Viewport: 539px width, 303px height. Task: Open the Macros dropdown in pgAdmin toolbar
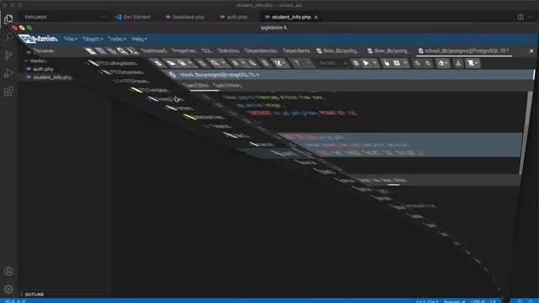pos(472,63)
